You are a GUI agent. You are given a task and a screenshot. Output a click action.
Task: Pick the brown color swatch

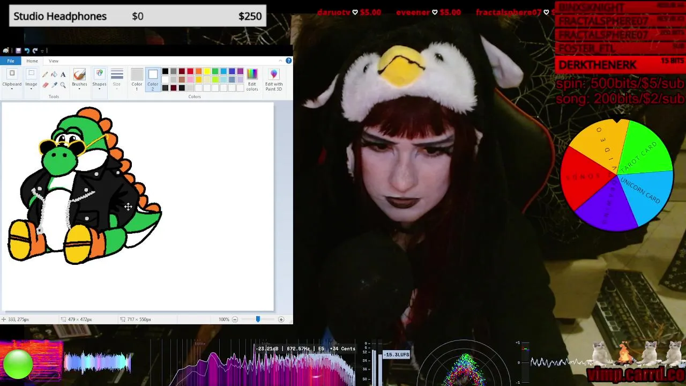click(x=182, y=79)
